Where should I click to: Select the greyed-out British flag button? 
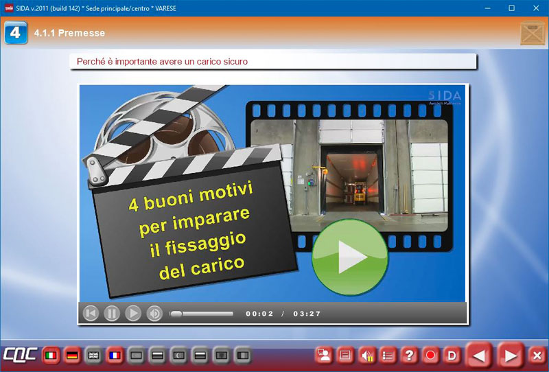tap(93, 356)
